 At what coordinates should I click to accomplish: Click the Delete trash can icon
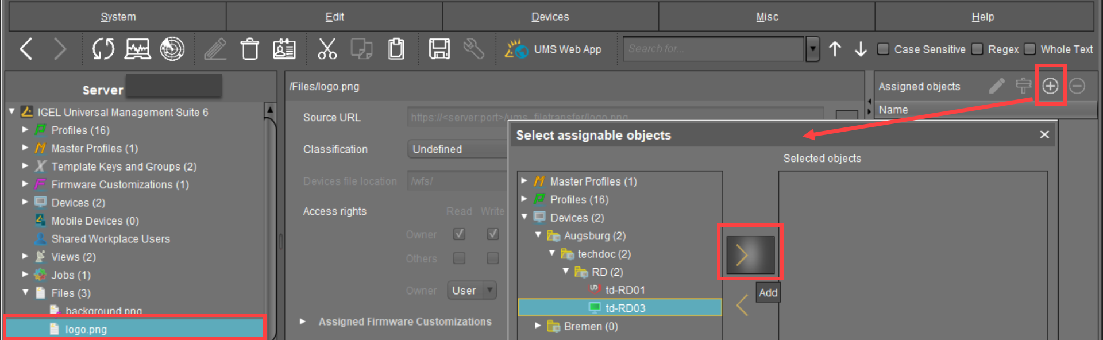(249, 49)
